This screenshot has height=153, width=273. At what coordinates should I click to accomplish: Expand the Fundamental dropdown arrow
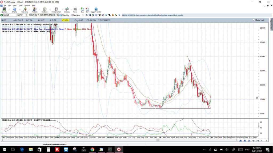pyautogui.click(x=62, y=10)
